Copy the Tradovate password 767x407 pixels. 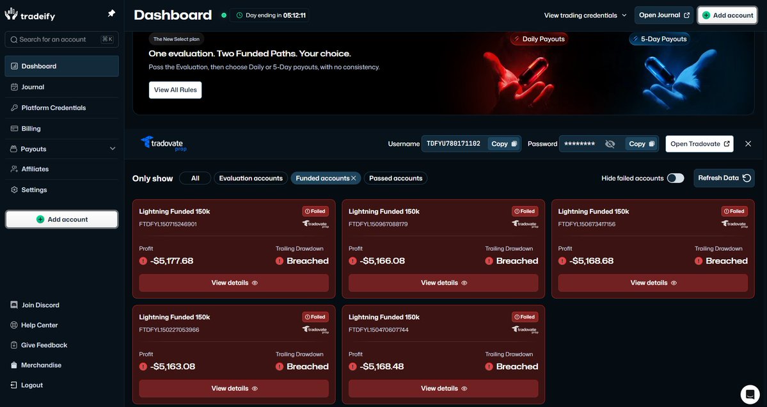[x=641, y=144]
